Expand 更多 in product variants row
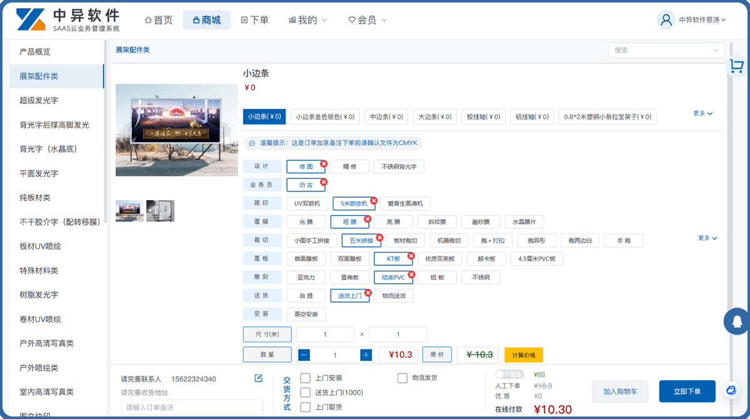The height and width of the screenshot is (419, 750). pyautogui.click(x=703, y=113)
